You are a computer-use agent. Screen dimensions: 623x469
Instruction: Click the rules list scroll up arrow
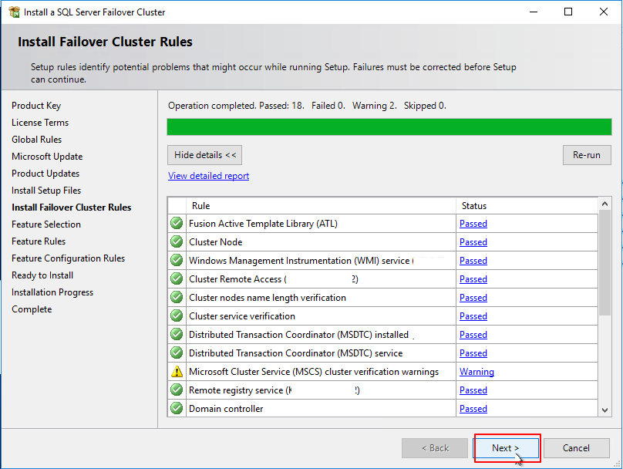pyautogui.click(x=604, y=204)
